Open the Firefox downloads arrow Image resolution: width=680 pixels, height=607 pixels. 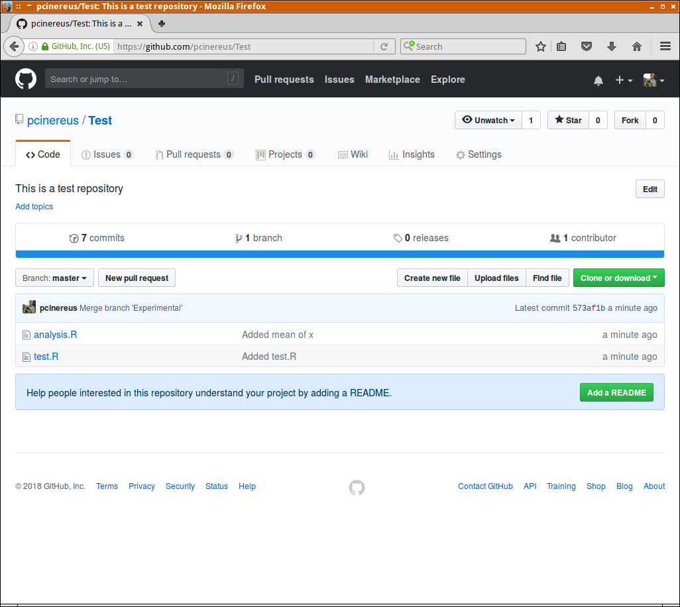(612, 46)
